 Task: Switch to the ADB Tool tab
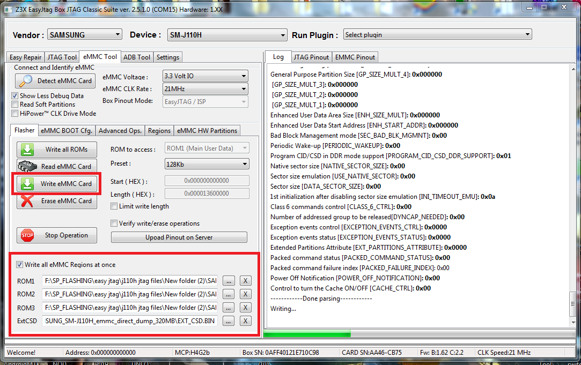pyautogui.click(x=137, y=57)
